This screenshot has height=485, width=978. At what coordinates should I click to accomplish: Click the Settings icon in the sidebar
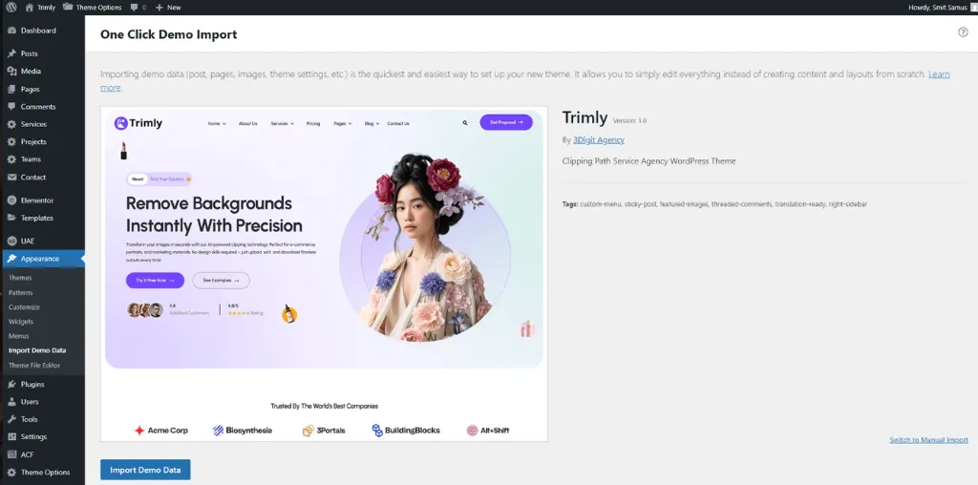tap(11, 436)
